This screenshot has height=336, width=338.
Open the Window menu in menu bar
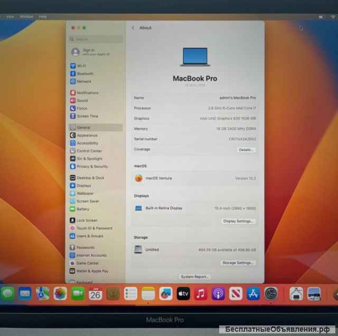click(26, 16)
